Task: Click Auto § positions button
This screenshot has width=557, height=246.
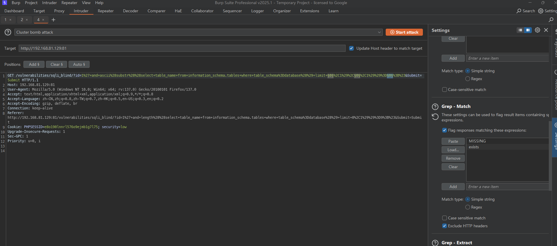Action: point(79,64)
